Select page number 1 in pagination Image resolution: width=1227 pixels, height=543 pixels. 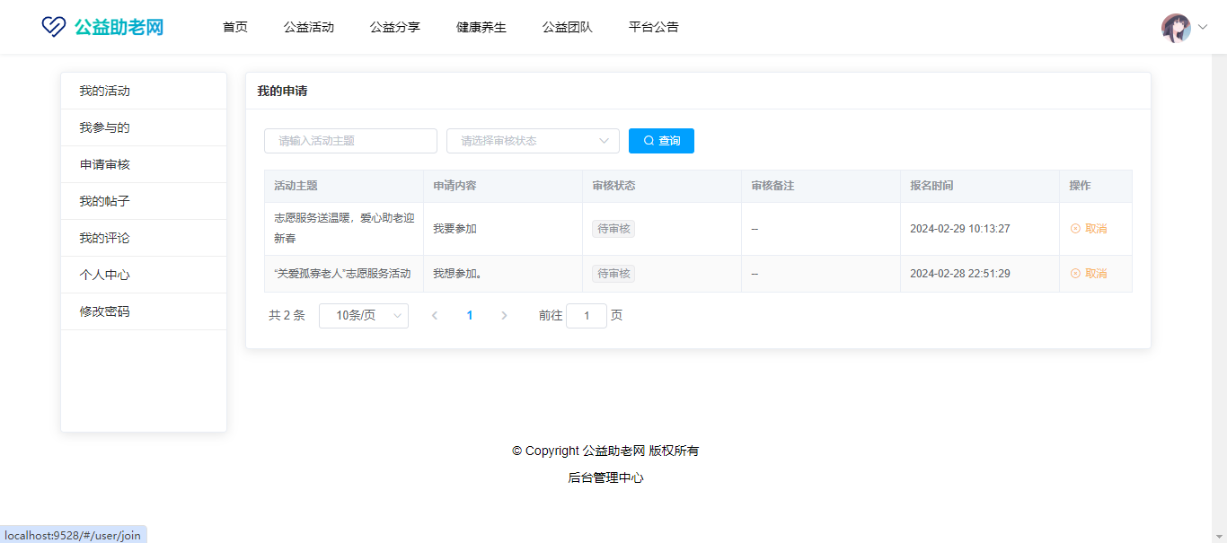tap(470, 316)
